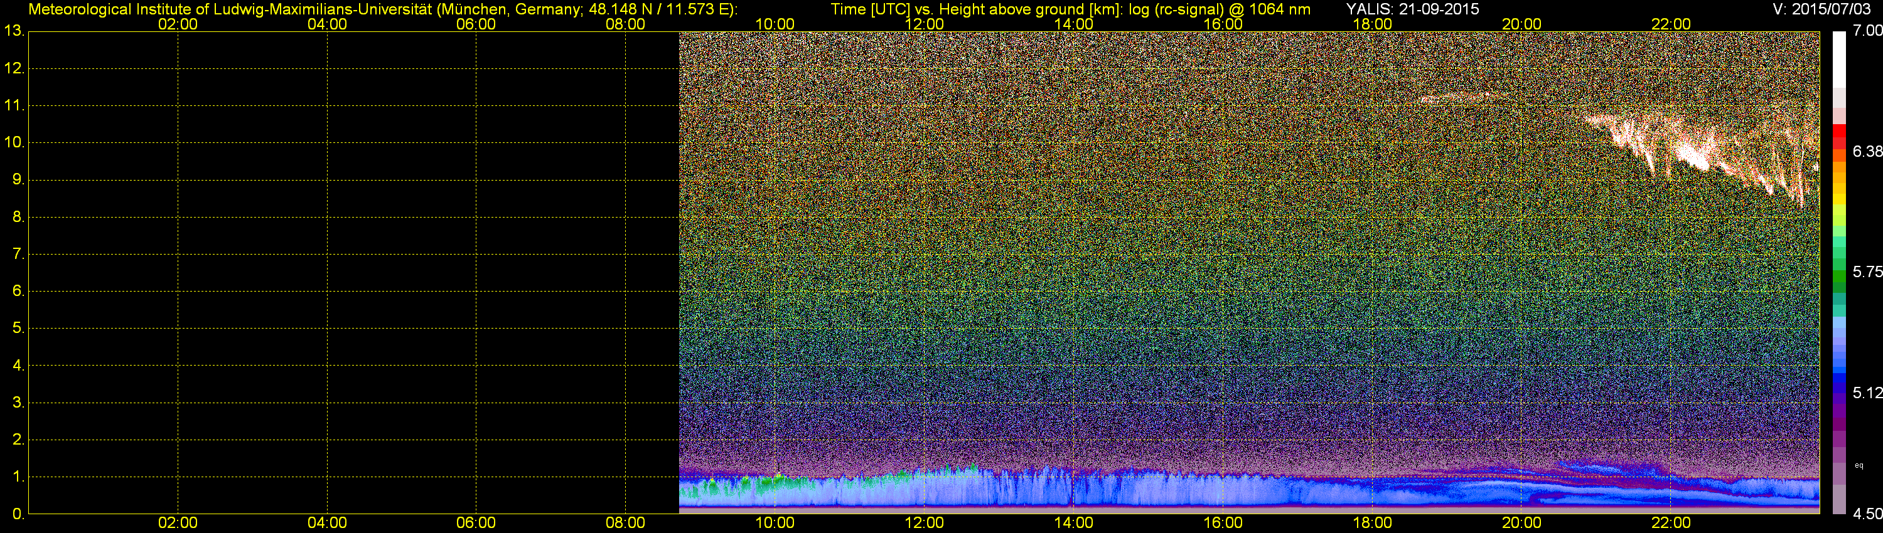1883x533 pixels.
Task: Click the height axis label 1
Action: pyautogui.click(x=18, y=477)
